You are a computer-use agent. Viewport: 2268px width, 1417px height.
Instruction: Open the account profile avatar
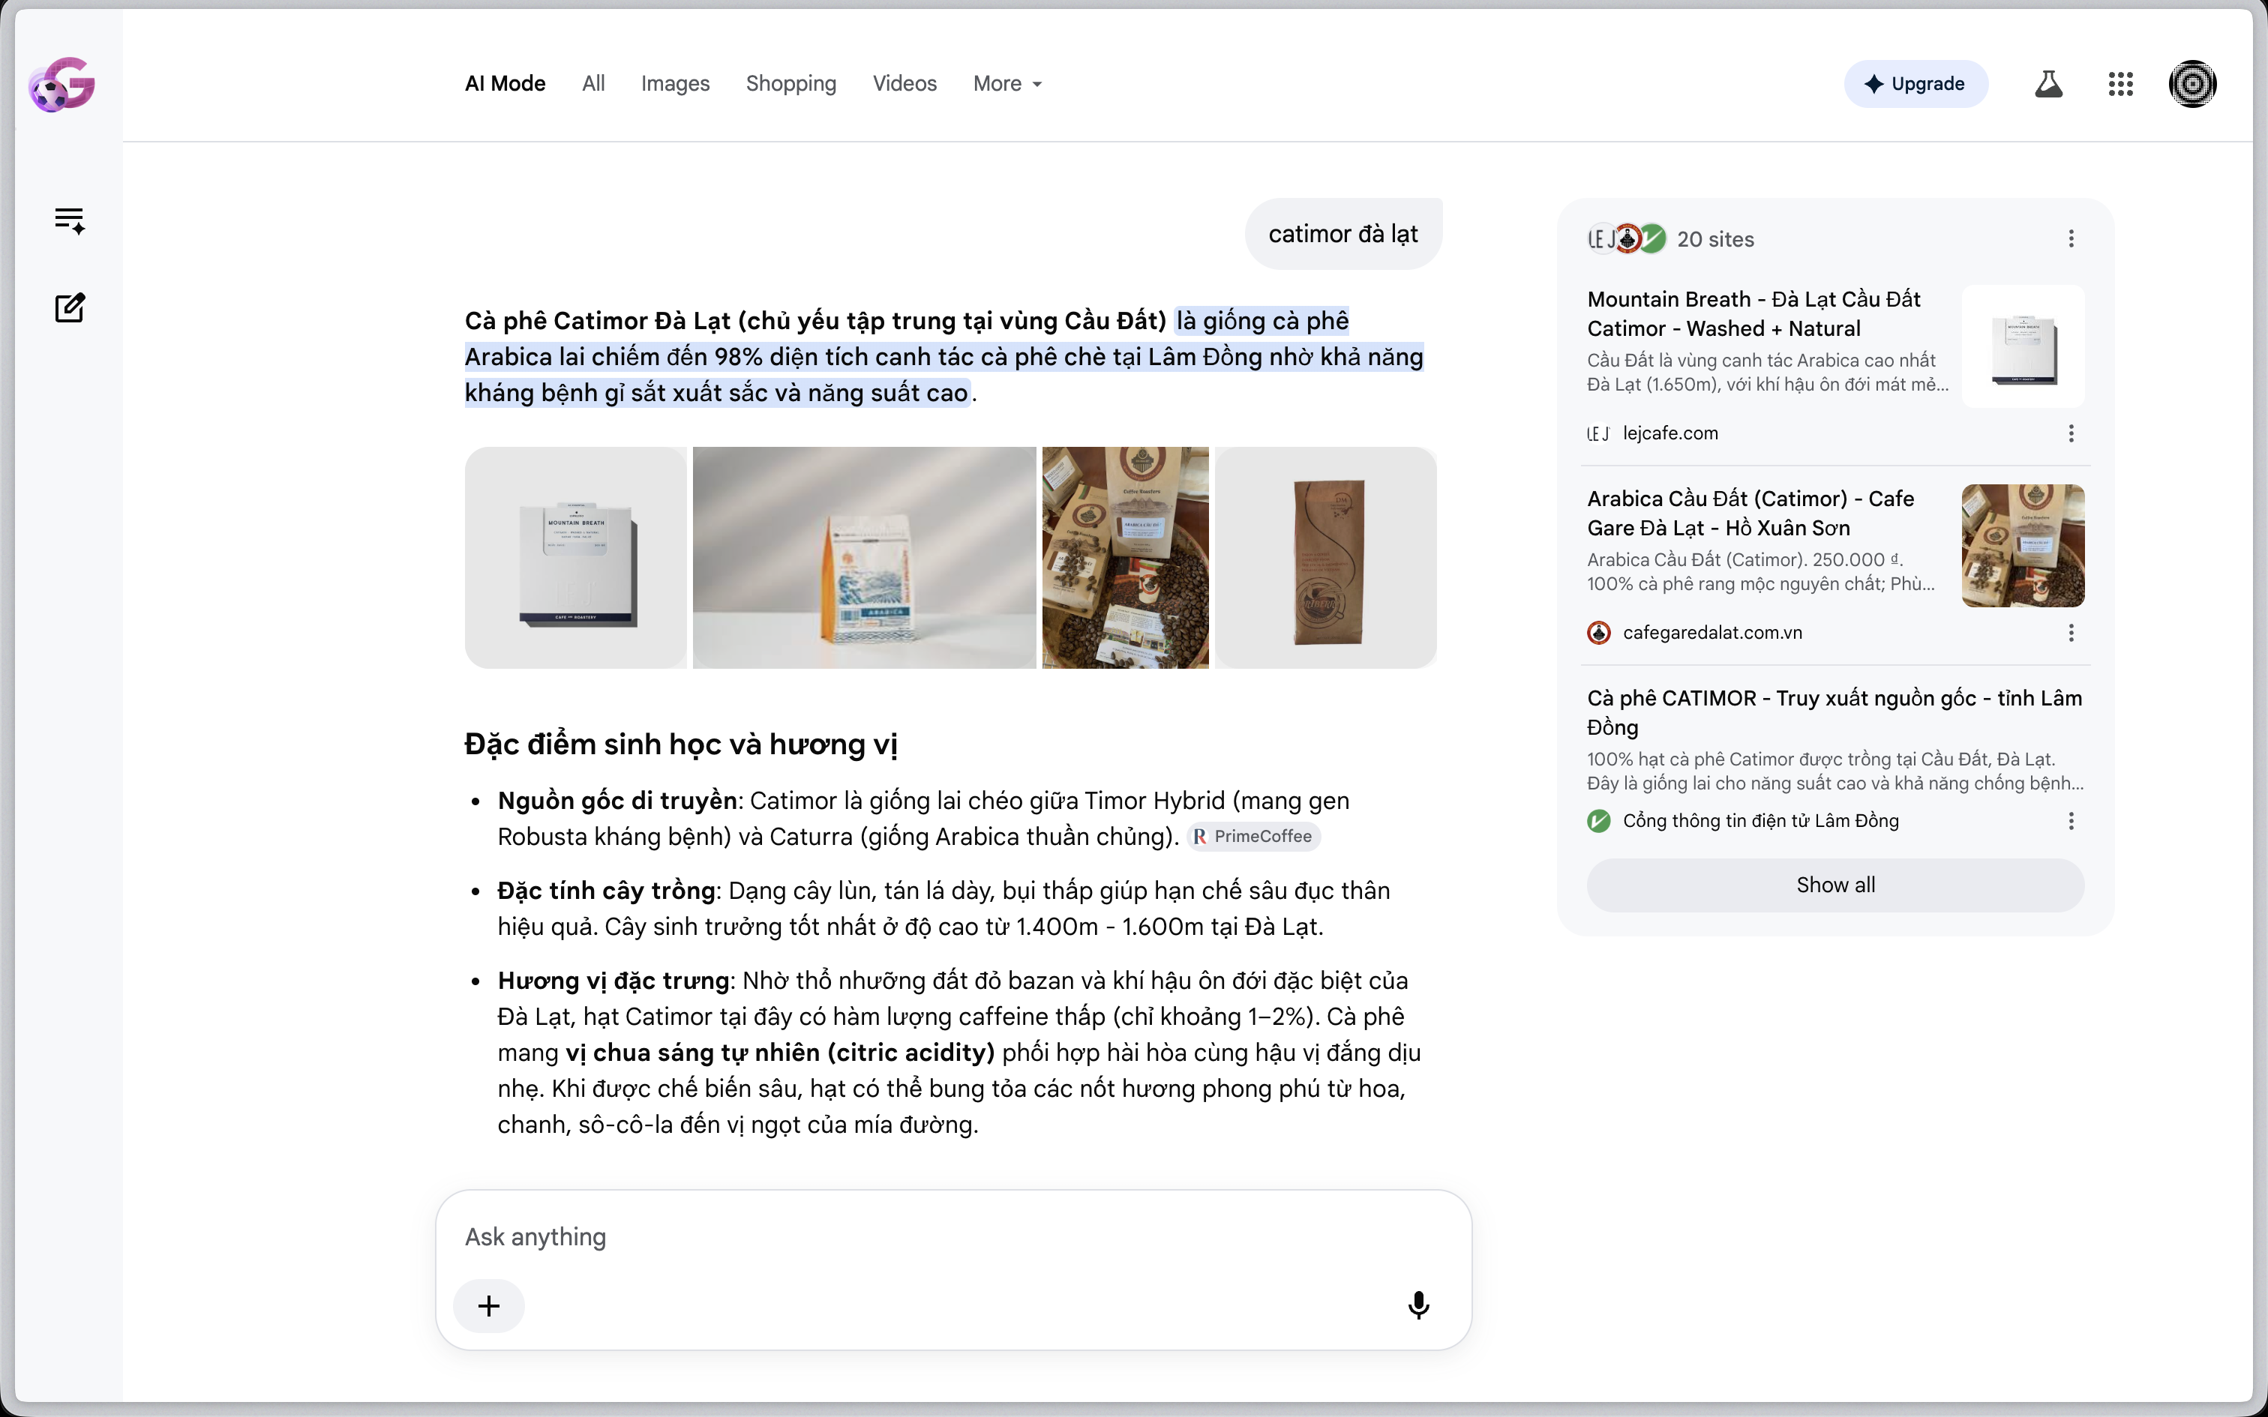[2193, 84]
